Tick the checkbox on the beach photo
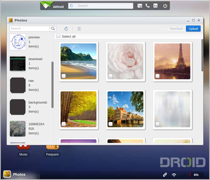This screenshot has height=180, width=210. coord(64,76)
